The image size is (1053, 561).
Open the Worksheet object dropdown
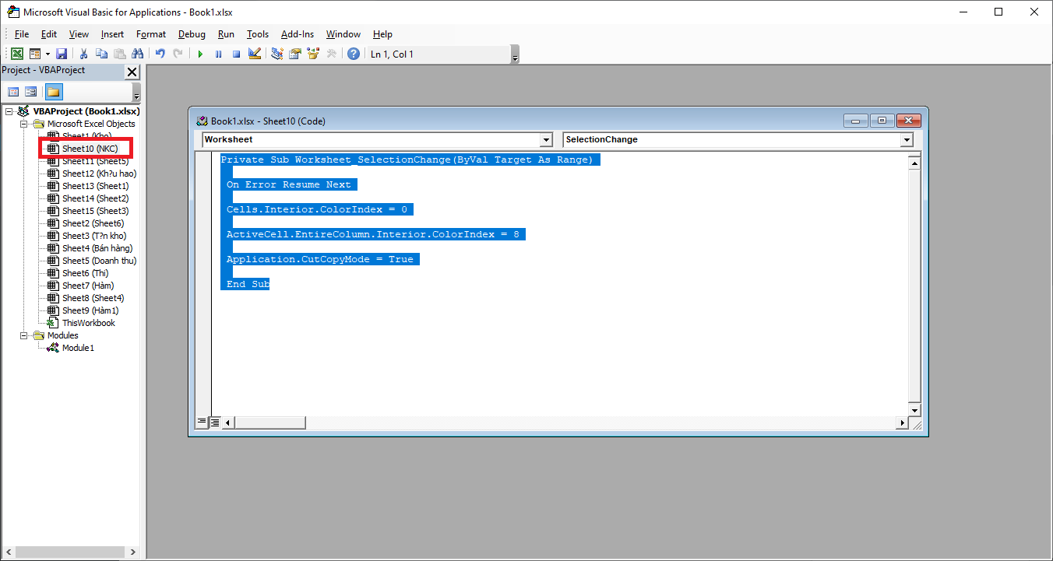(546, 140)
